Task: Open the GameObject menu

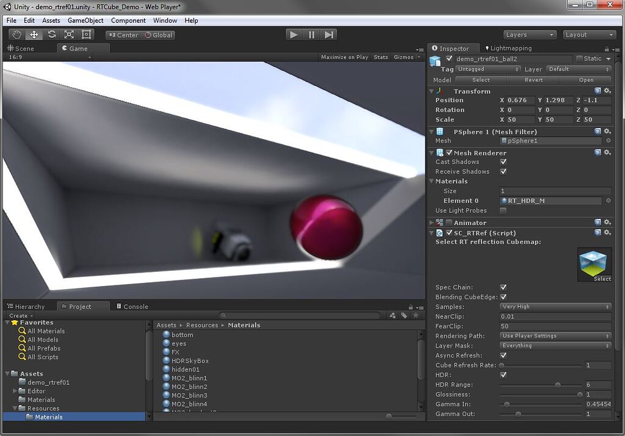Action: coord(85,20)
